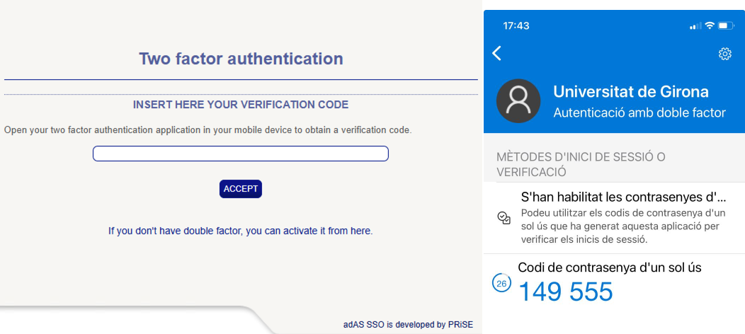Tap the Mètodes d'inici de sessió section header
The image size is (745, 334).
(581, 163)
